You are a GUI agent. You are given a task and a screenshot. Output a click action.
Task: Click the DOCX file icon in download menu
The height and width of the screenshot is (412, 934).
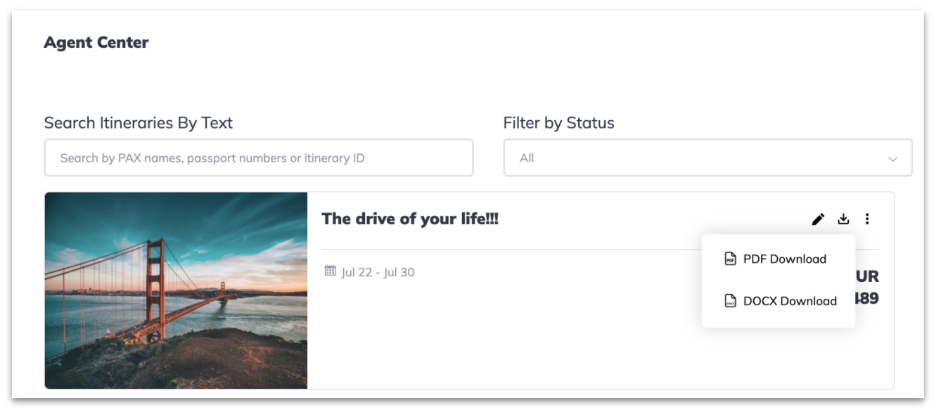pyautogui.click(x=730, y=301)
